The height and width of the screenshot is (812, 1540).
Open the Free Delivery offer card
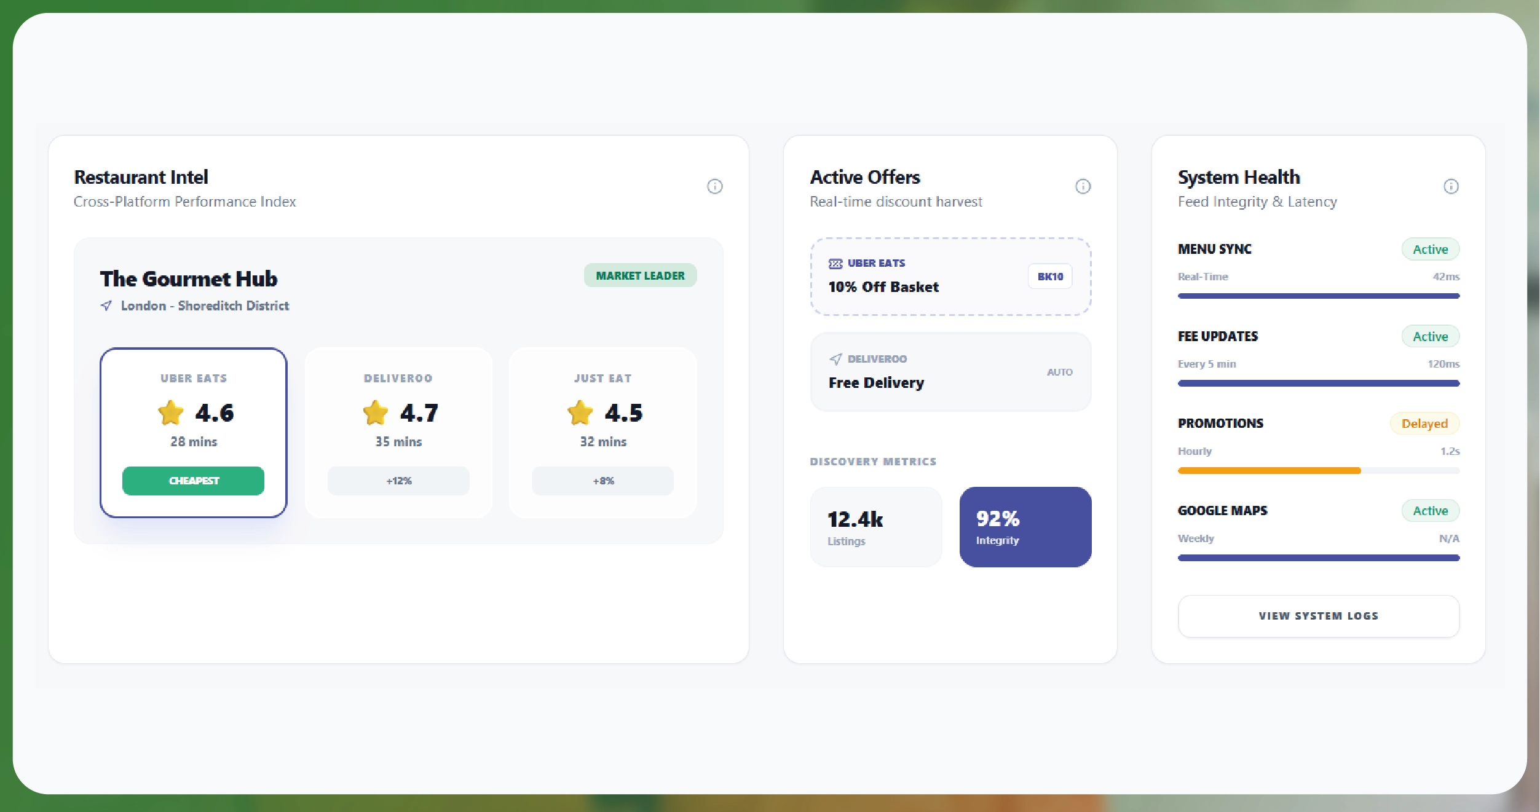[950, 372]
